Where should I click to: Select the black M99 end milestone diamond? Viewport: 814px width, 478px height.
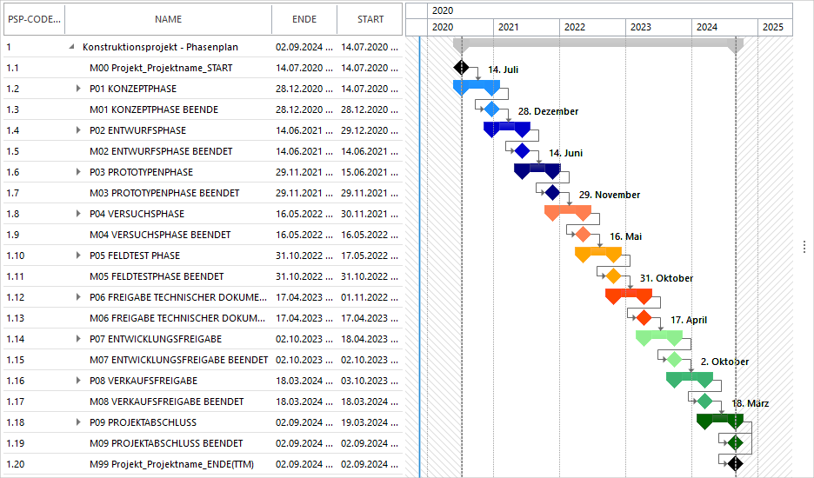tap(735, 463)
